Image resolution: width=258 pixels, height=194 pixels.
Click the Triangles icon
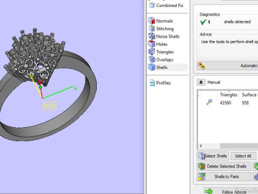click(152, 52)
